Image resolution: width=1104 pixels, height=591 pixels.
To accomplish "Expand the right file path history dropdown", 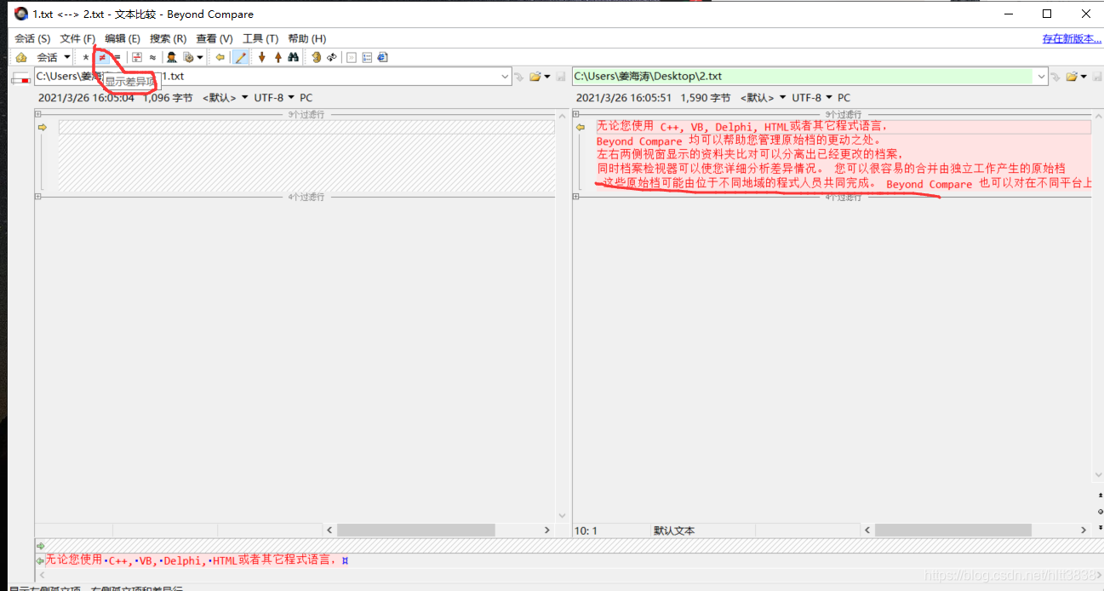I will pyautogui.click(x=1040, y=77).
